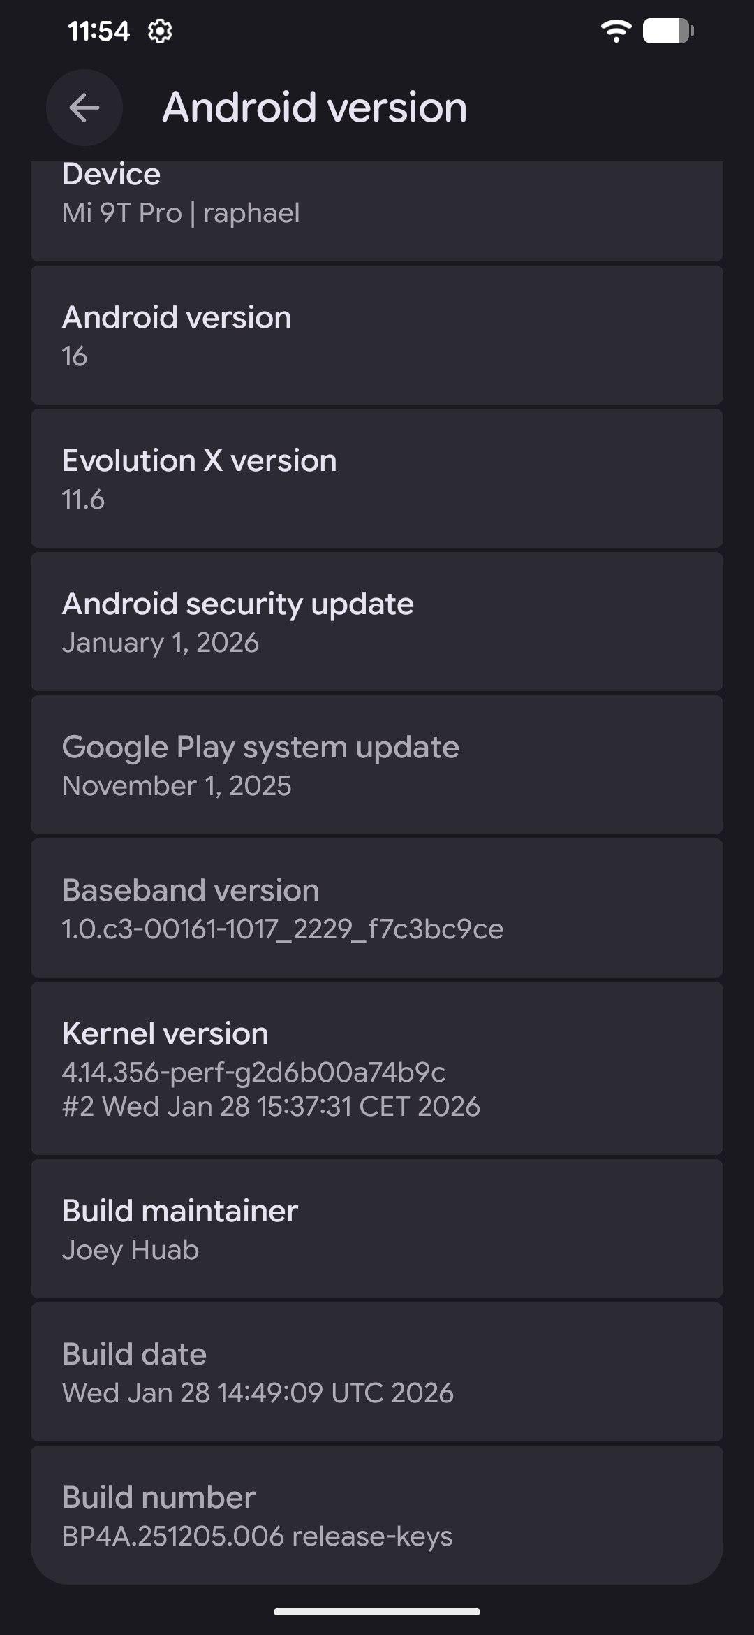
Task: Tap the back arrow button
Action: tap(84, 108)
